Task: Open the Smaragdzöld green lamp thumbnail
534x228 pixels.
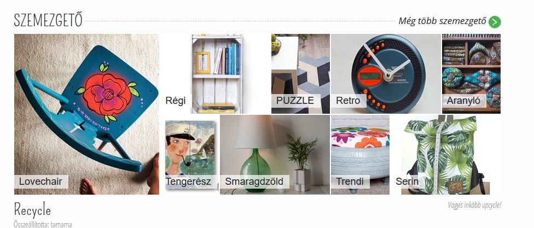Action: point(275,155)
